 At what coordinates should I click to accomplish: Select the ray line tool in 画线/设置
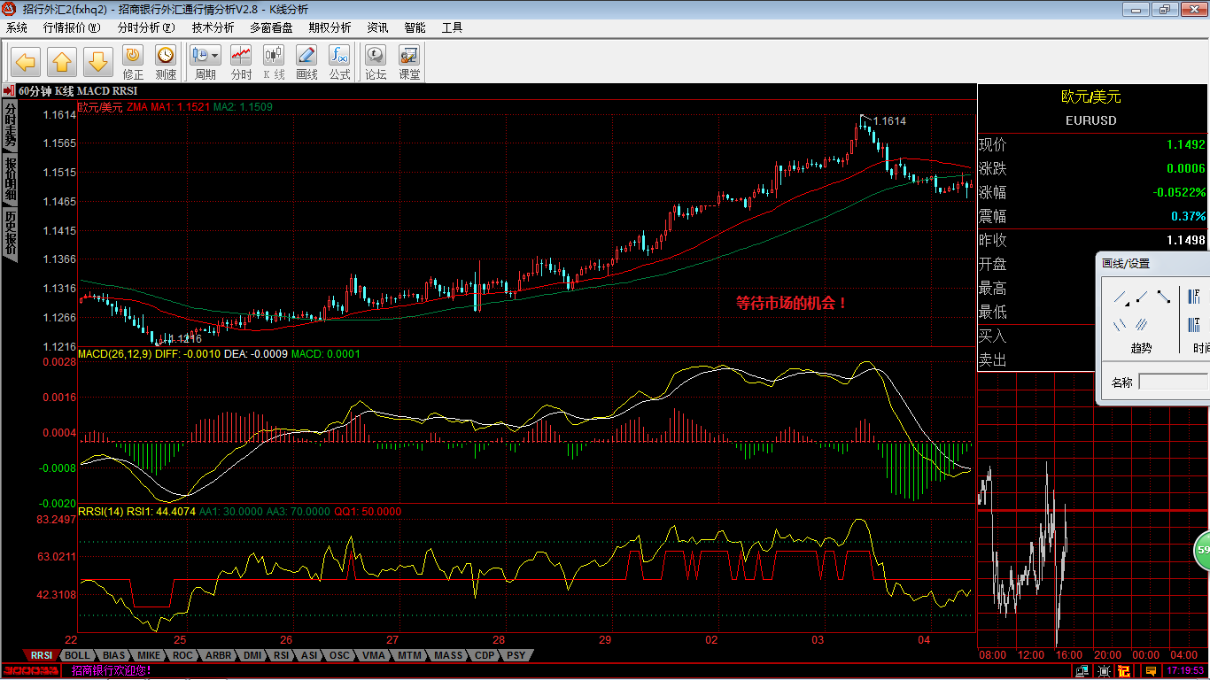(x=1142, y=297)
